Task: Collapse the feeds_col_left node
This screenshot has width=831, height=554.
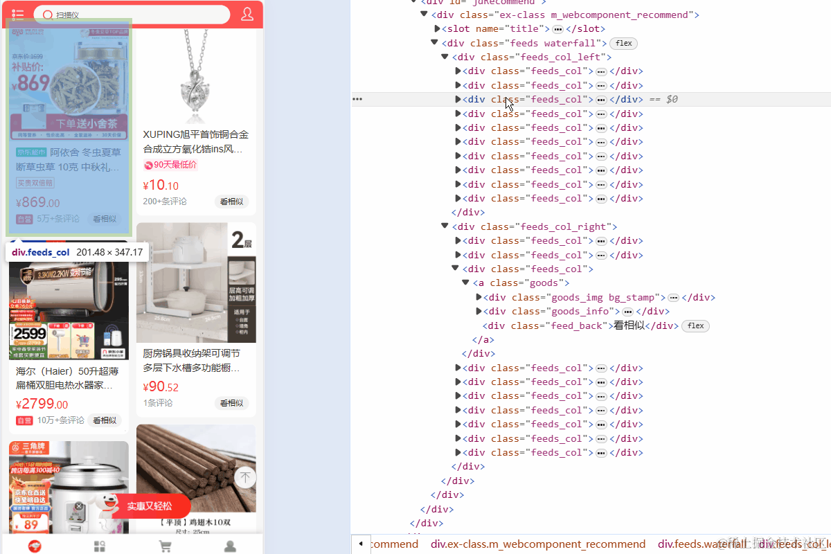Action: (x=445, y=57)
